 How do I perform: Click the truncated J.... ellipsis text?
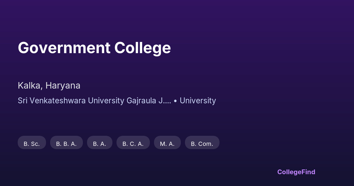pos(165,101)
